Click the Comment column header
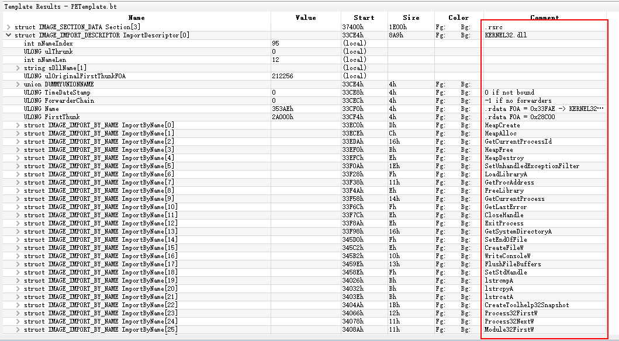 [544, 18]
